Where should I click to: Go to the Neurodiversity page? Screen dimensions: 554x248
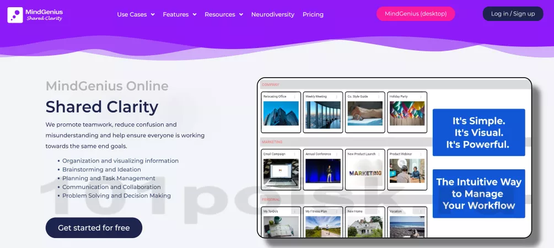[x=272, y=14]
